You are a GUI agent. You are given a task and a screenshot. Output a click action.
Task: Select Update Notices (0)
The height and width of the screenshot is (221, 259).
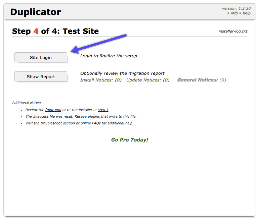click(x=148, y=80)
